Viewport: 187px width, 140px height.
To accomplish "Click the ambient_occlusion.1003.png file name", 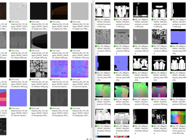I will (x=141, y=23).
